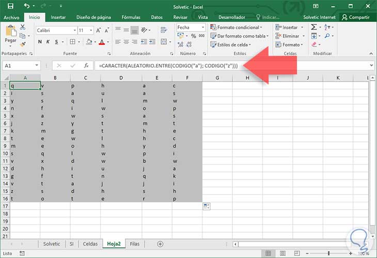Select the Format Painter brush icon
The height and width of the screenshot is (258, 377).
point(23,44)
